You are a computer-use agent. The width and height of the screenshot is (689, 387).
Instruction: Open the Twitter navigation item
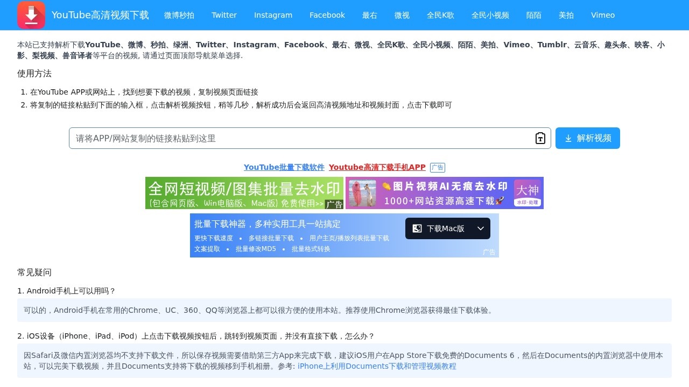tap(224, 15)
